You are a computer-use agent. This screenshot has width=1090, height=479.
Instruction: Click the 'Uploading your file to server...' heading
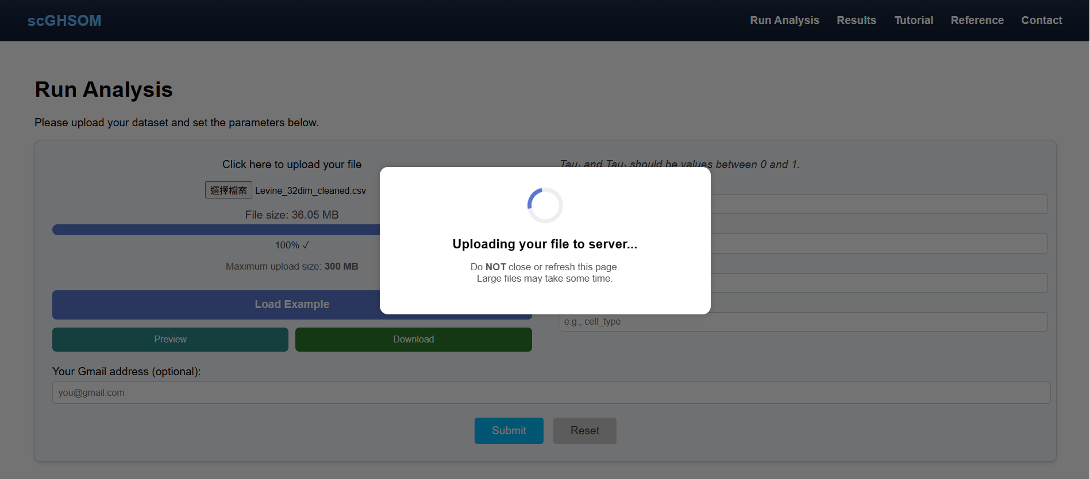click(545, 244)
